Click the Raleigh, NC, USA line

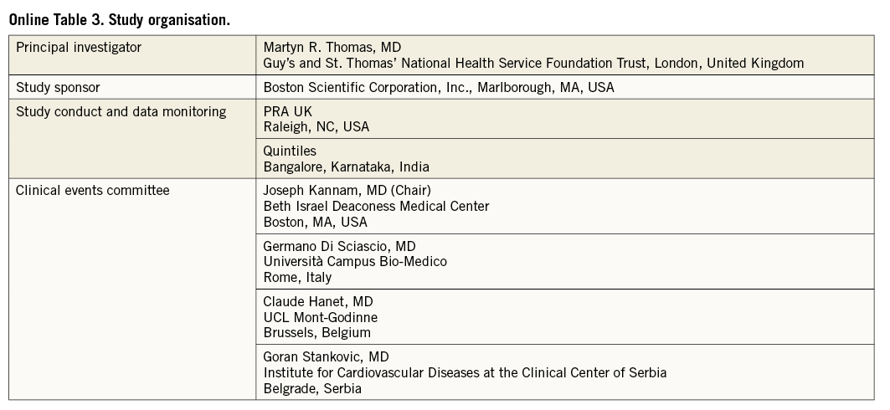click(316, 127)
